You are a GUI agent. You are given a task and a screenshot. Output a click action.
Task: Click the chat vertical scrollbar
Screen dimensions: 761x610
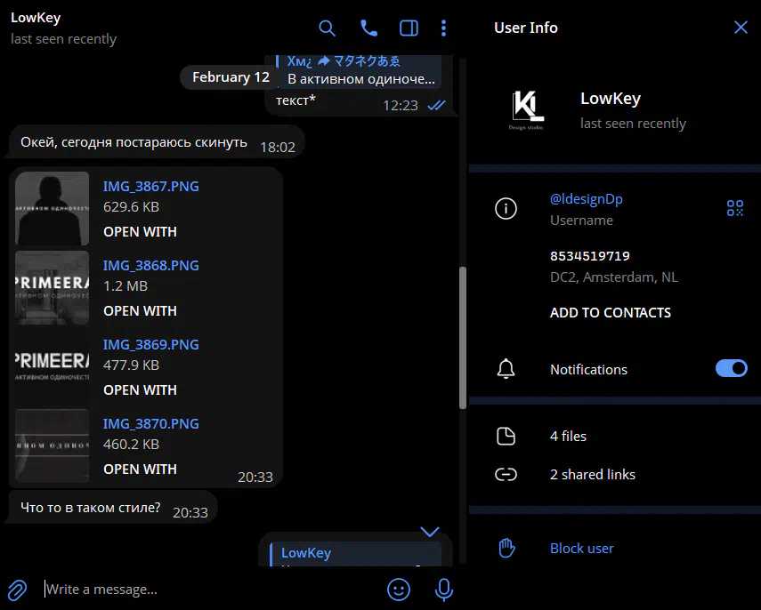tap(462, 338)
